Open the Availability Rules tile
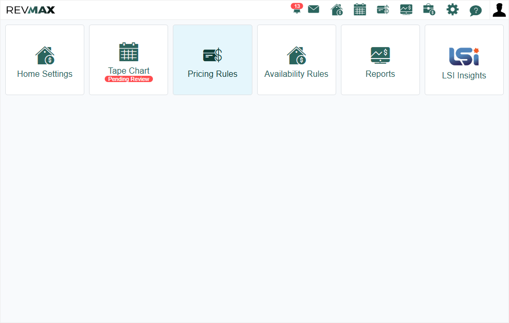 click(296, 60)
